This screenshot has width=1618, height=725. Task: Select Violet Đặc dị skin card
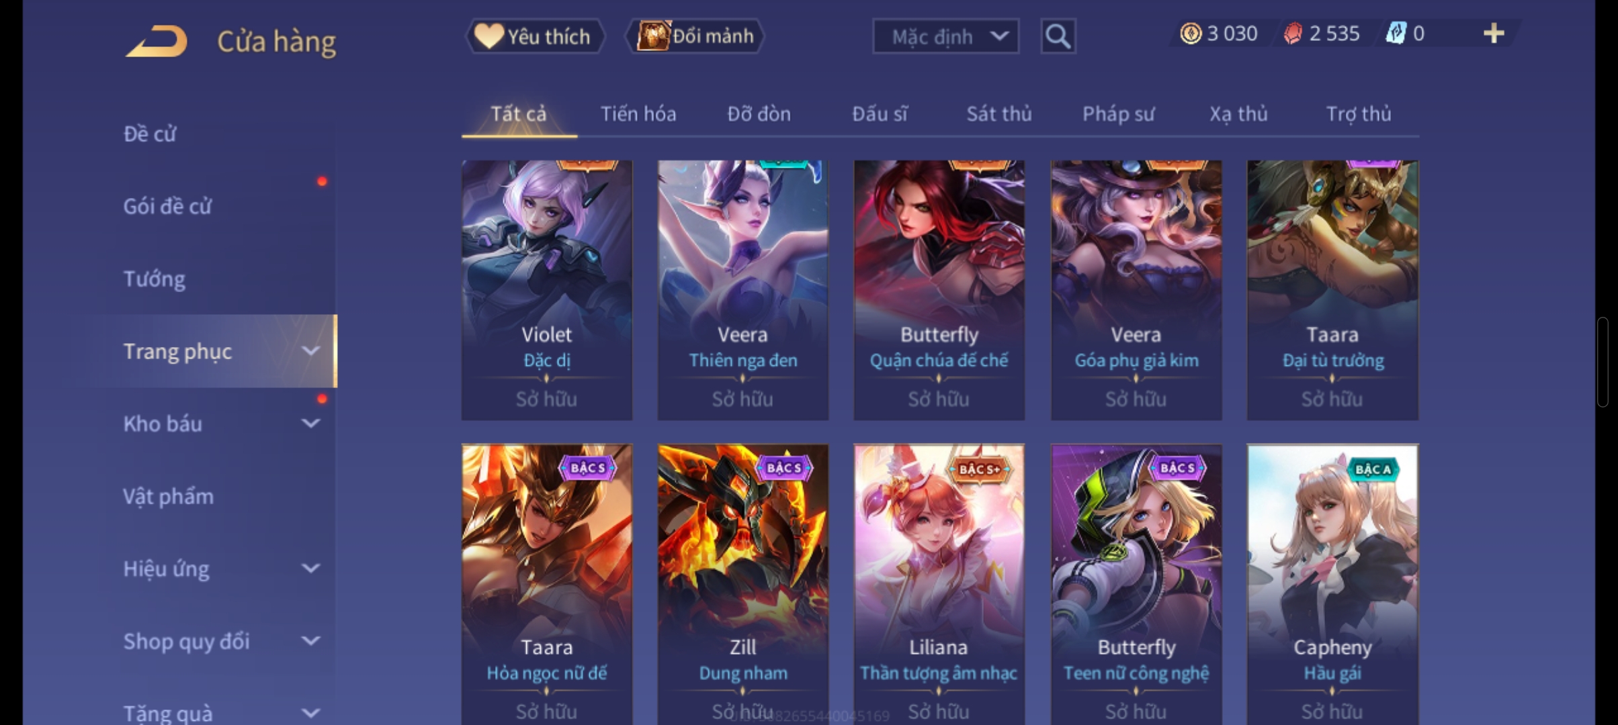(x=546, y=290)
